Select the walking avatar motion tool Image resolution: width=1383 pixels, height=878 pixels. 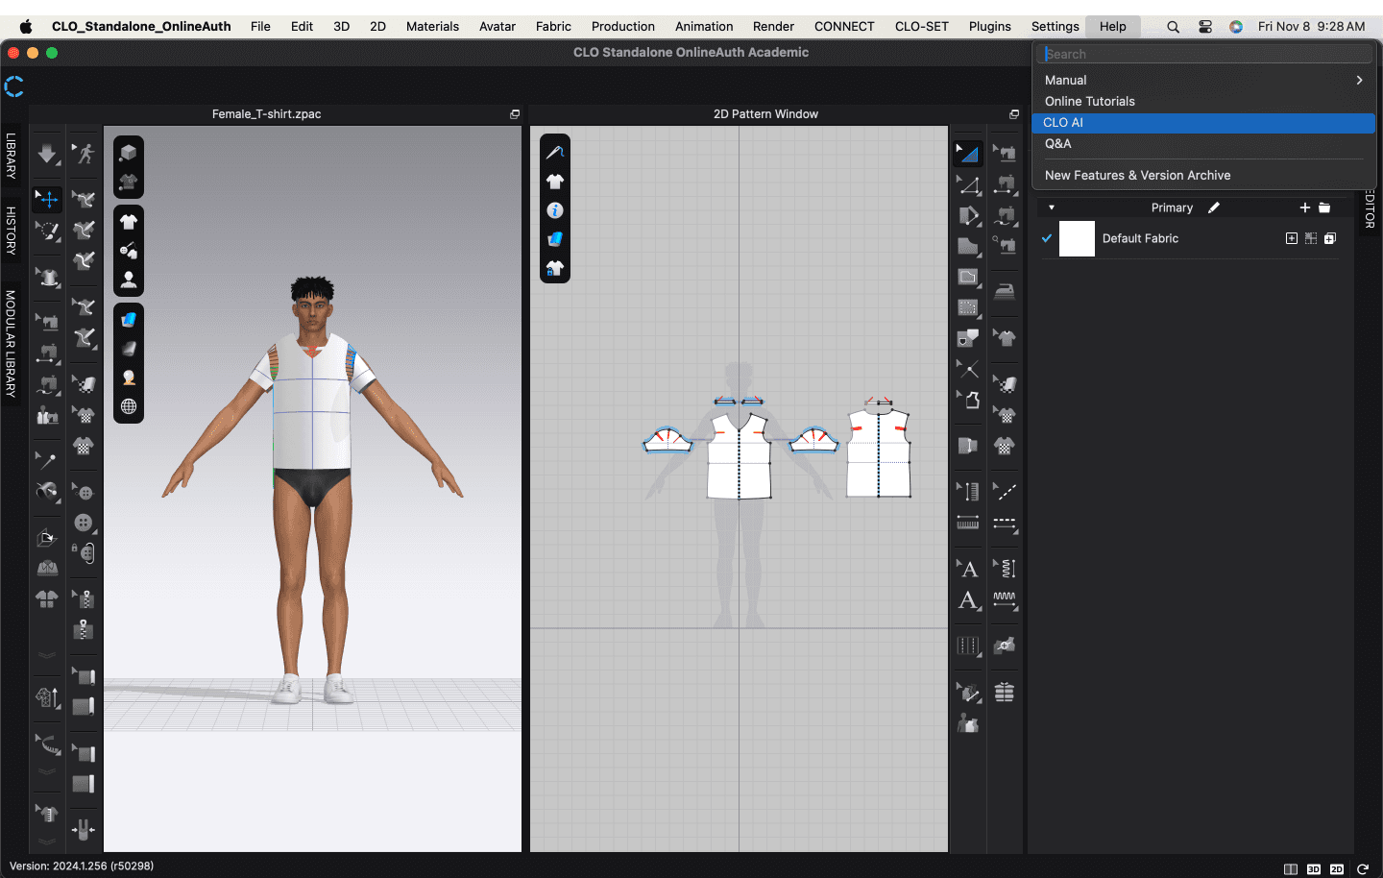pyautogui.click(x=85, y=154)
